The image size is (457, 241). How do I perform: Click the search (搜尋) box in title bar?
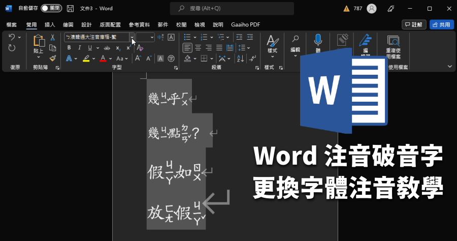[232, 9]
